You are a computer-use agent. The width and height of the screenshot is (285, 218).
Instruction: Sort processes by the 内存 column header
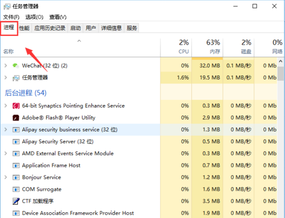[x=207, y=47]
